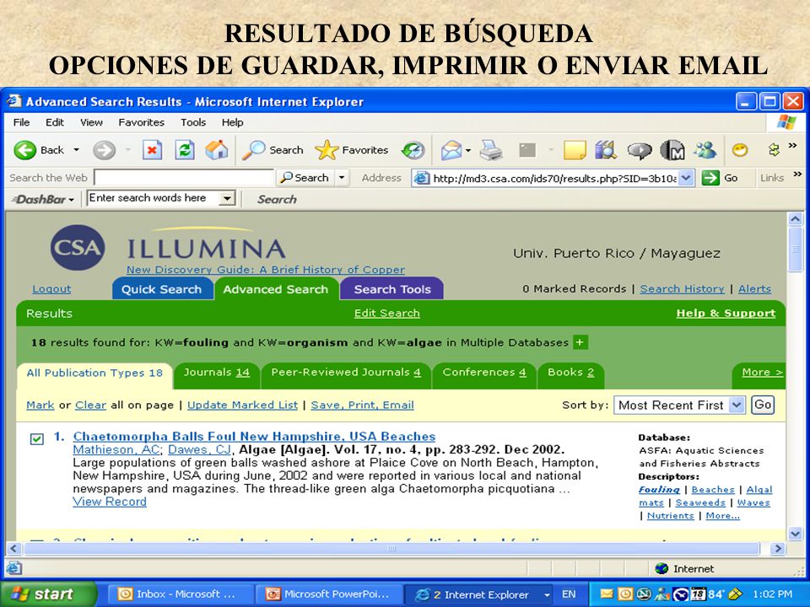Click the vertical scrollbar down arrow
Viewport: 810px width, 607px height.
pyautogui.click(x=795, y=533)
